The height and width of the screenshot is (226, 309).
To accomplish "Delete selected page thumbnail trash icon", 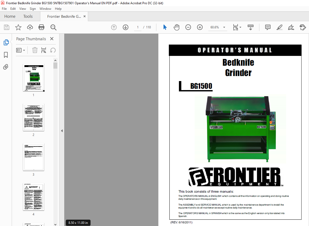I will click(35, 50).
